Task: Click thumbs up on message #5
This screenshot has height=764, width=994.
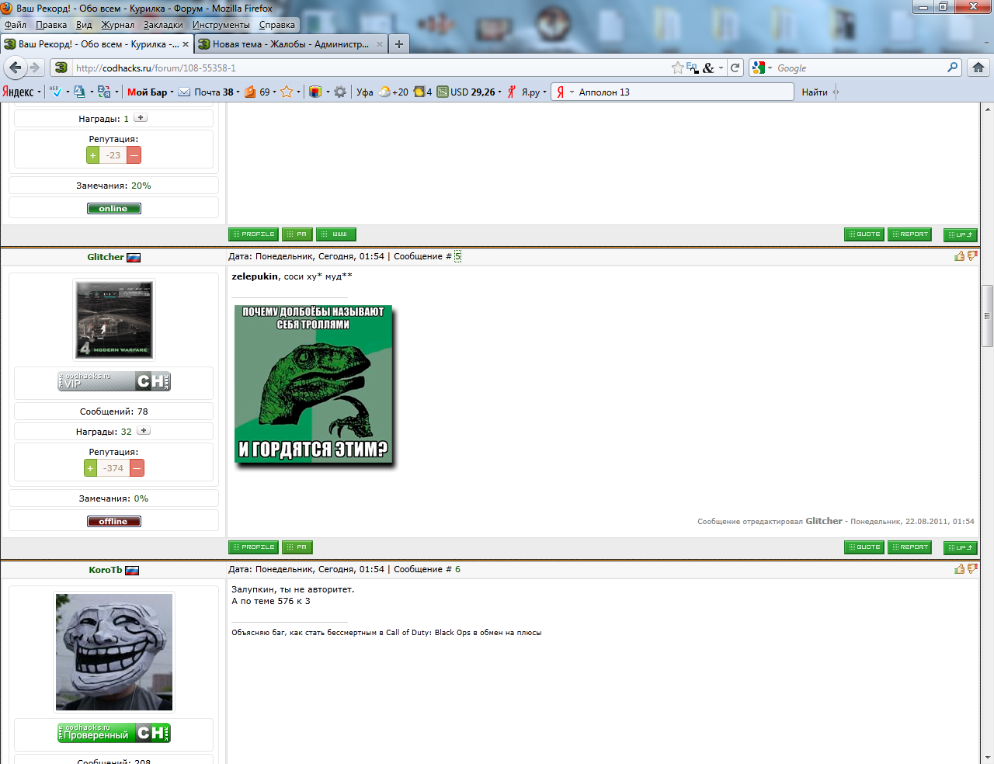Action: pos(959,255)
